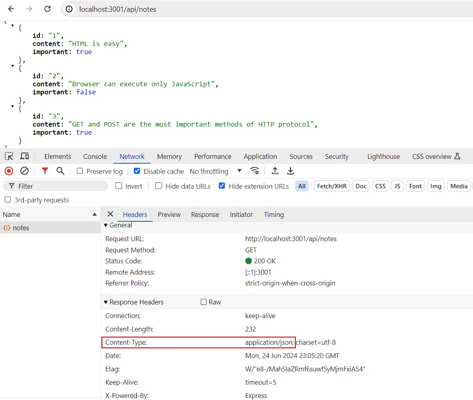Filter by JS requests

[x=397, y=186]
